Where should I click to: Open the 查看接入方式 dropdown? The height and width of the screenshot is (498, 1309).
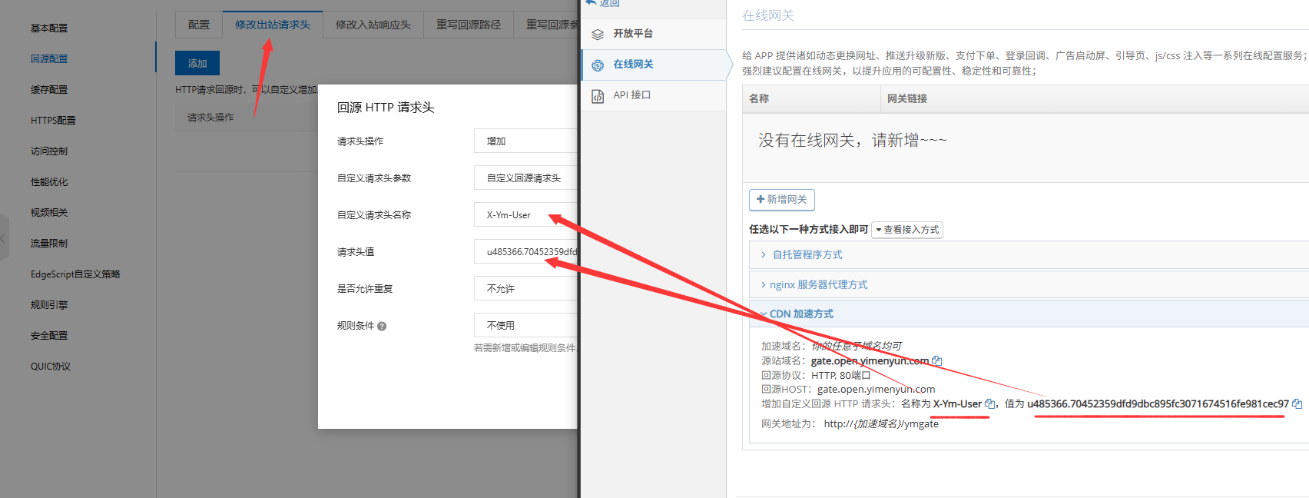point(906,230)
